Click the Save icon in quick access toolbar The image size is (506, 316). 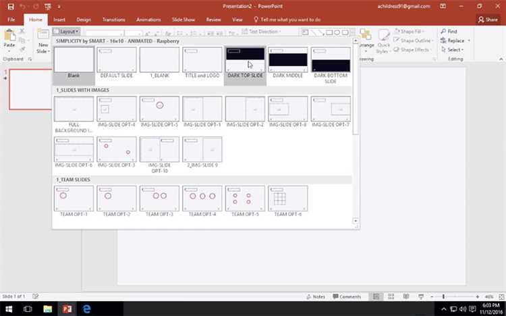[9, 6]
